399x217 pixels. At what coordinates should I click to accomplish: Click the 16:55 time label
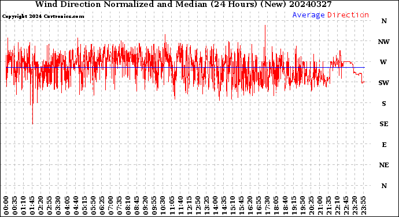coord(259,205)
